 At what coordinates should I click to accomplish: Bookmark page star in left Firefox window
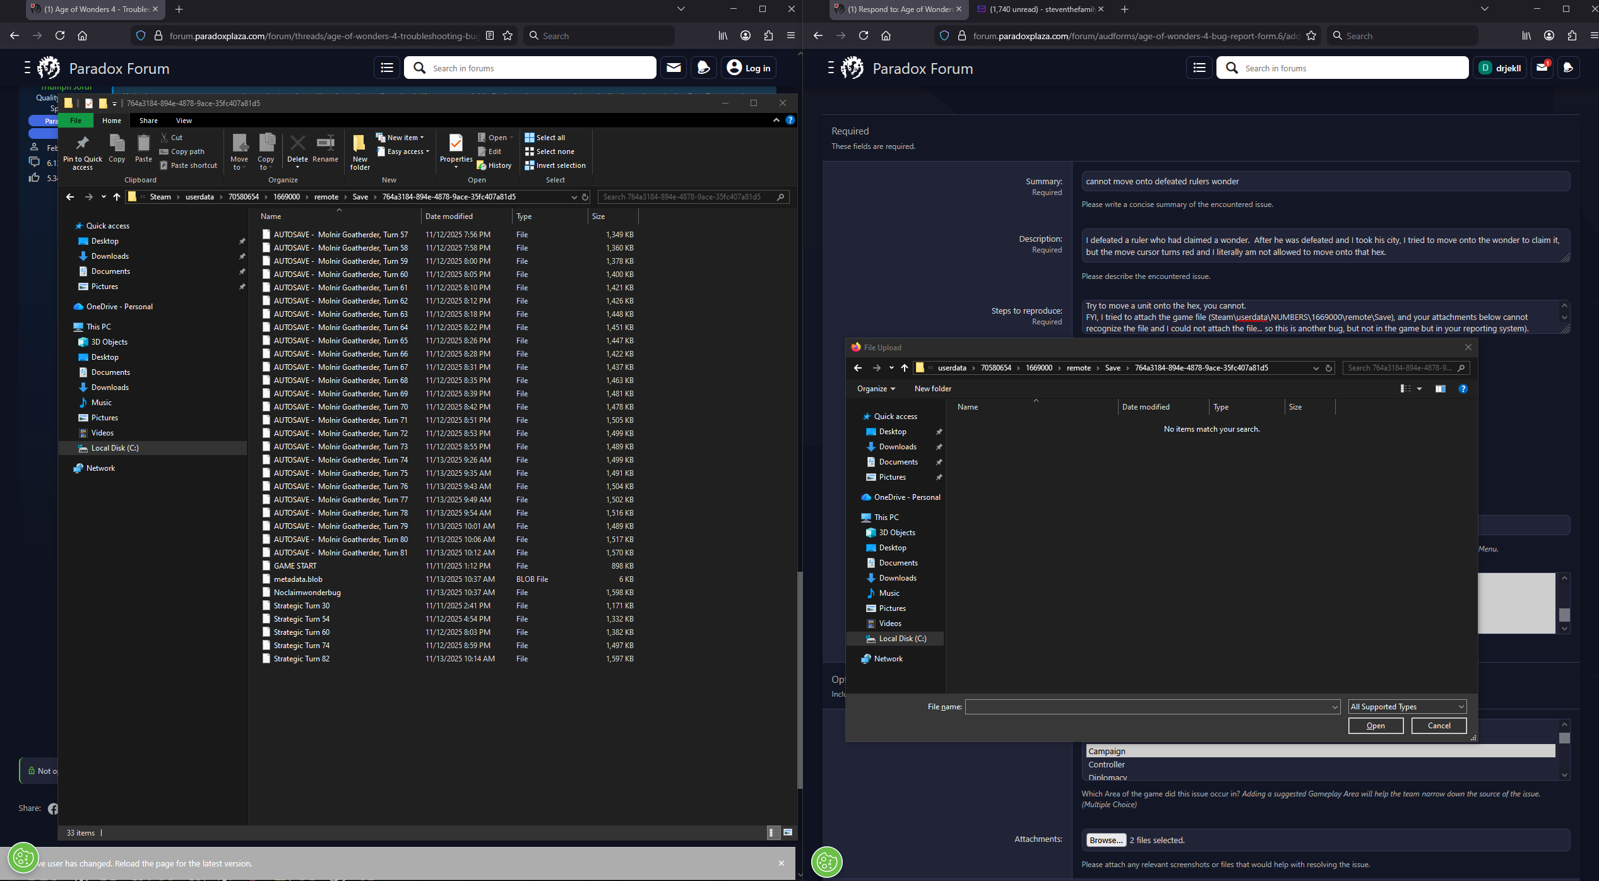pyautogui.click(x=508, y=36)
